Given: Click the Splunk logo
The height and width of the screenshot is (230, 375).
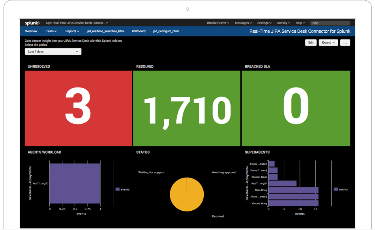Looking at the screenshot, I should 32,23.
